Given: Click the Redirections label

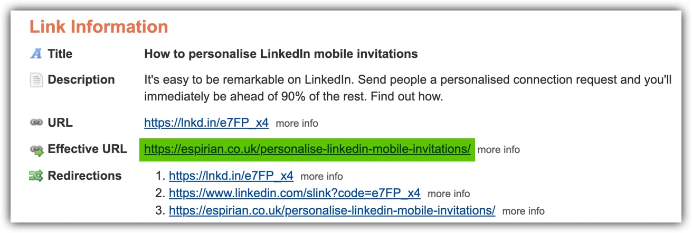Looking at the screenshot, I should 84,176.
